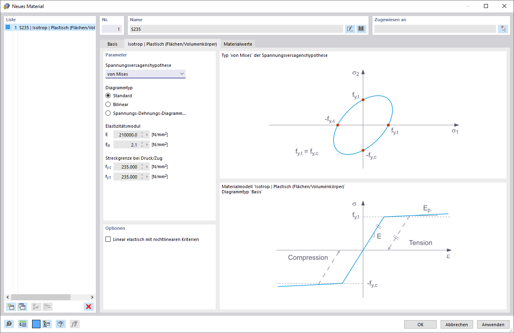Click the Neues Material app icon in the title bar
This screenshot has width=514, height=333.
click(x=6, y=6)
